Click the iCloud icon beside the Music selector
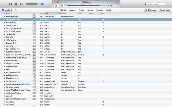Image resolution: width=172 pixels, height=107 pixels. tap(15, 10)
